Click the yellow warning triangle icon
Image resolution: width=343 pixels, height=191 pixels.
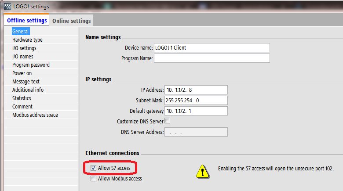pos(203,171)
